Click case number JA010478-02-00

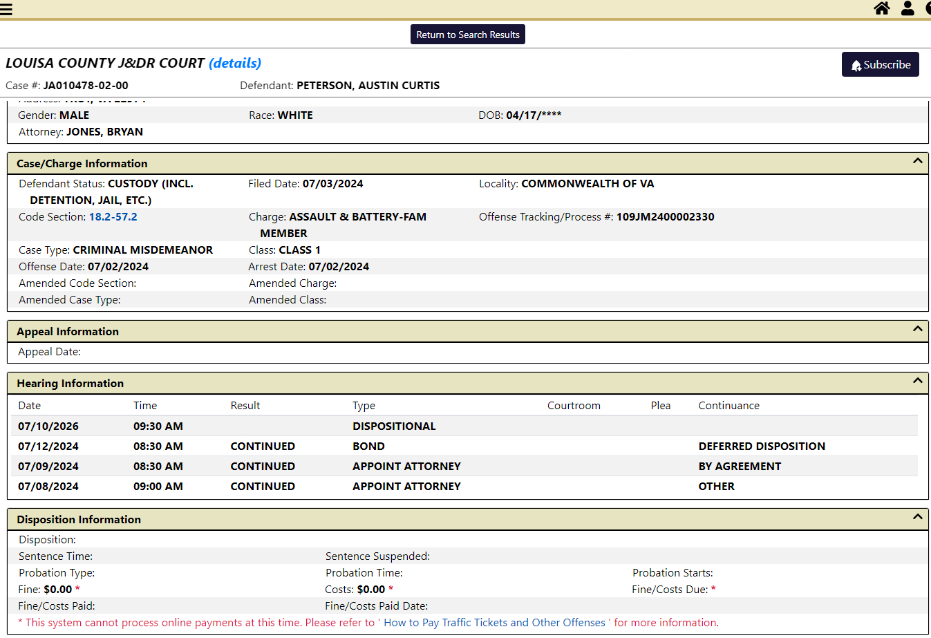coord(86,86)
